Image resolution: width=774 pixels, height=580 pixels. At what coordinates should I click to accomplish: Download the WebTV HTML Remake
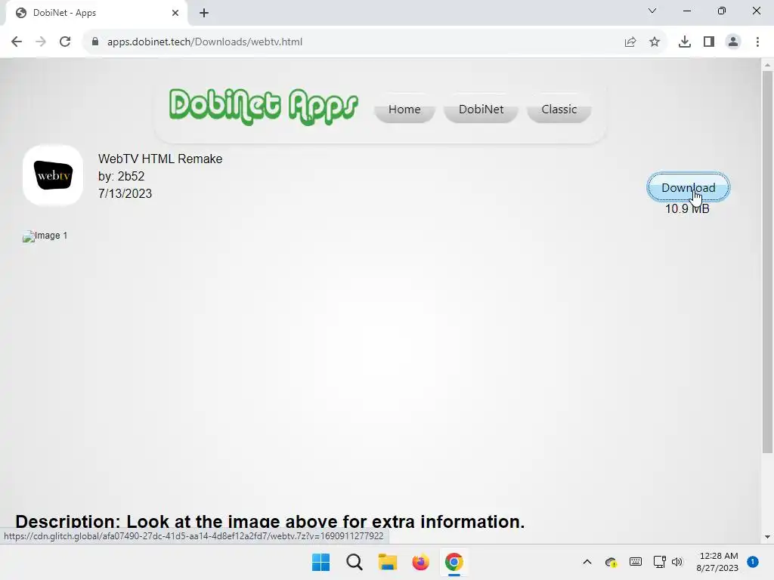pyautogui.click(x=688, y=187)
